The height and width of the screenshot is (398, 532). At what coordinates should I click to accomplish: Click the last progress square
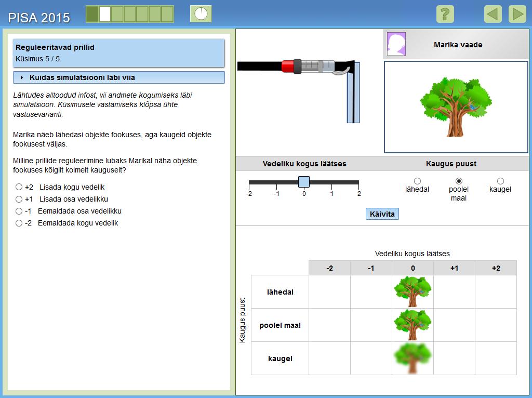[168, 14]
